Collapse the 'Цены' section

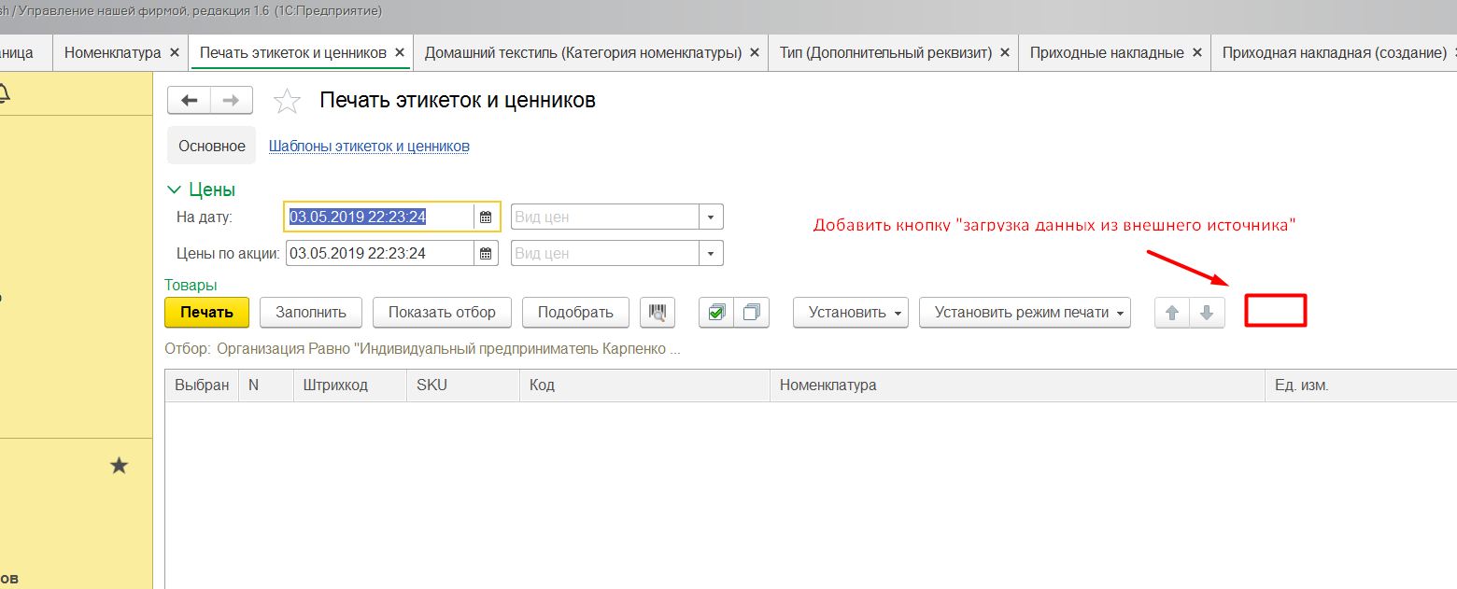point(174,189)
